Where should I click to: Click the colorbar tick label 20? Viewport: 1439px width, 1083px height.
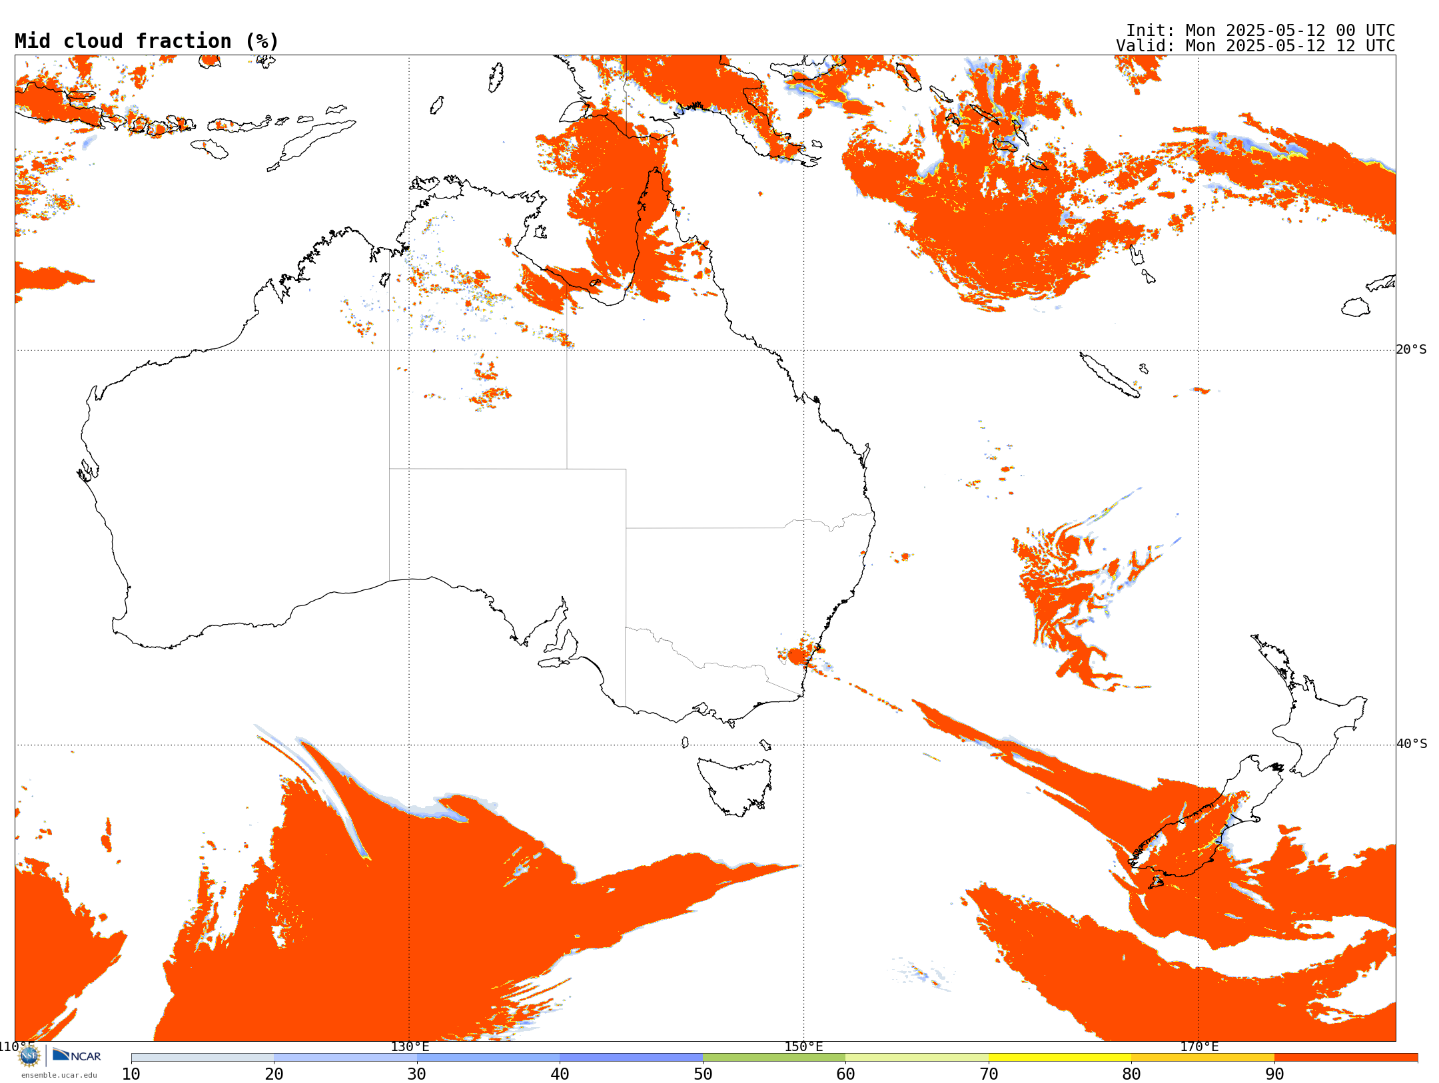[274, 1074]
